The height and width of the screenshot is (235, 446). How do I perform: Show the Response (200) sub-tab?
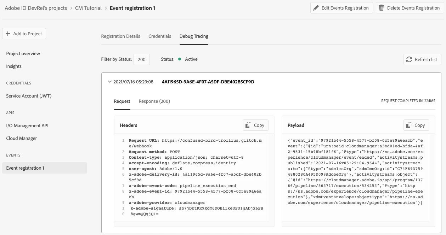154,101
